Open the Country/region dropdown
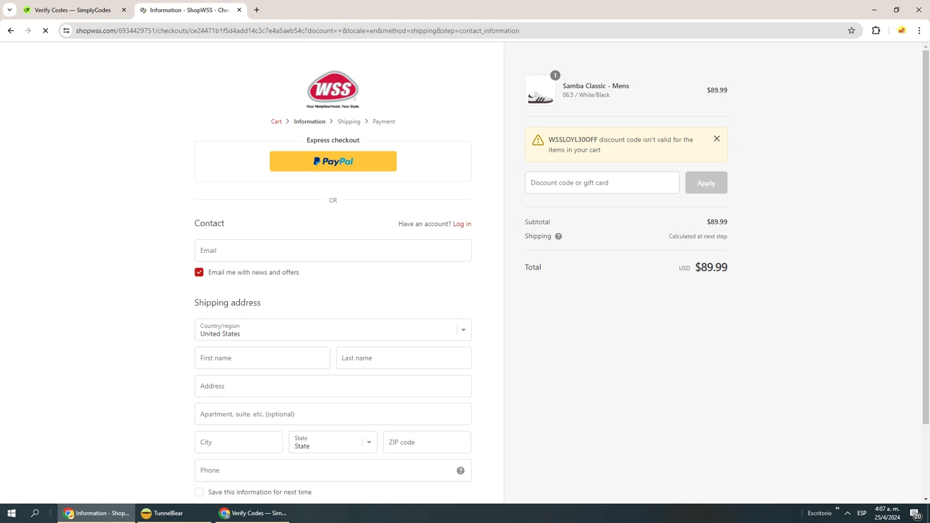930x523 pixels. pos(333,330)
